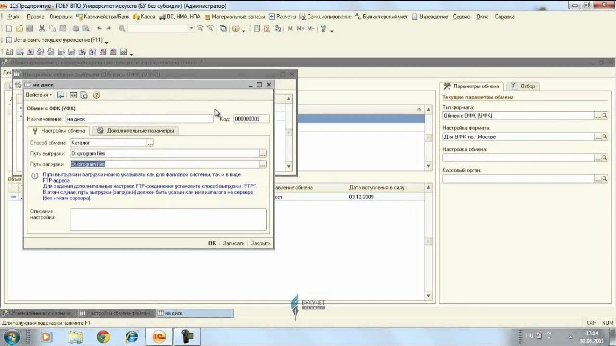This screenshot has height=346, width=616.
Task: Open the Сервис menu
Action: pyautogui.click(x=462, y=16)
